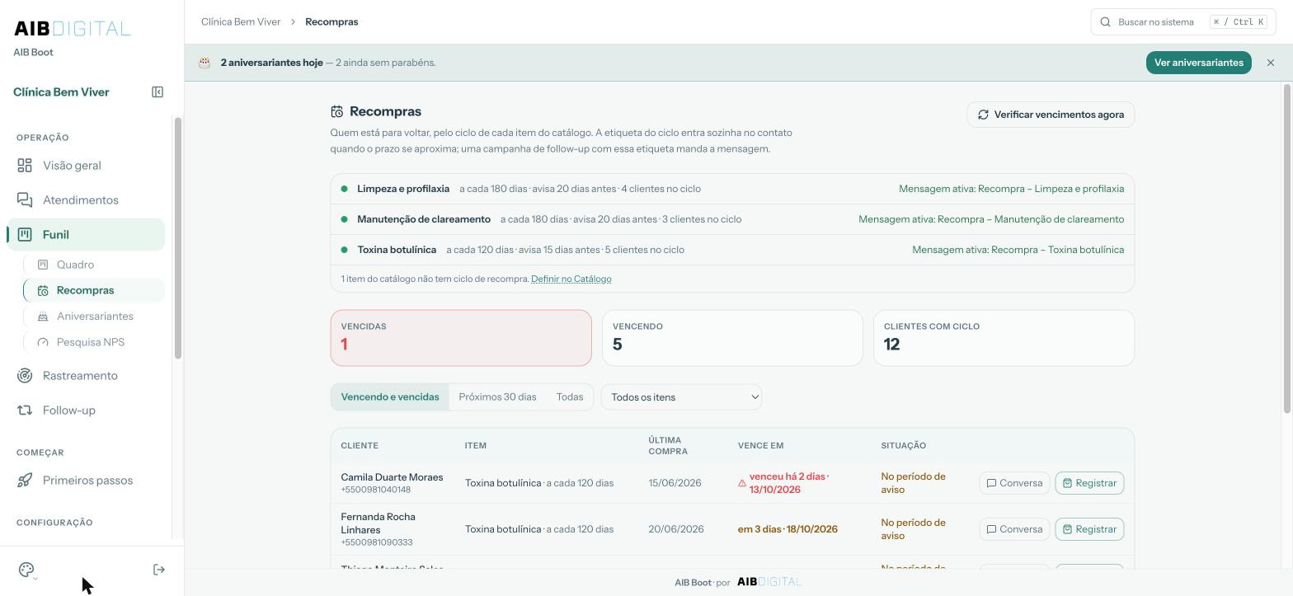Open Pesquisa NPS in the sidebar

[94, 342]
